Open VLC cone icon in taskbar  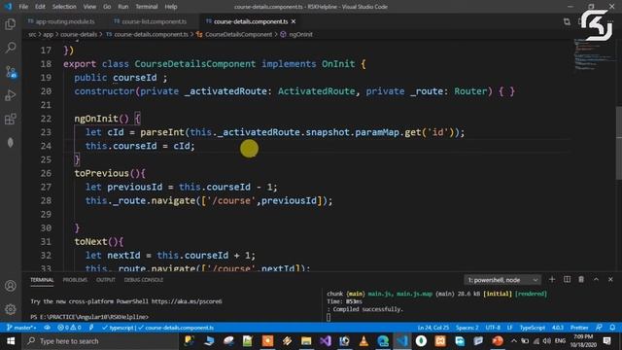(363, 341)
